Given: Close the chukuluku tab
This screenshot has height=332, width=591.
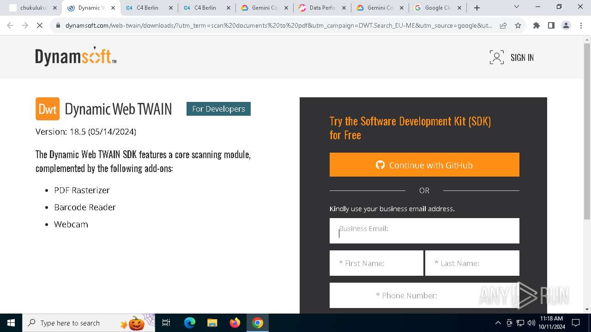Looking at the screenshot, I should click(55, 8).
